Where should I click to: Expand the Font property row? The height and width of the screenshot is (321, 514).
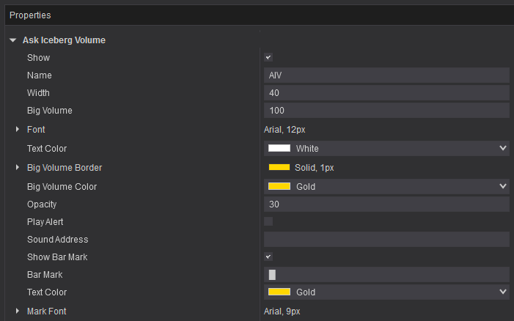pos(18,130)
